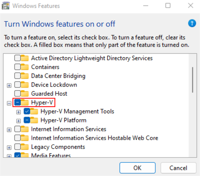Dismiss the dialog with Cancel
The image size is (200, 176).
click(178, 168)
